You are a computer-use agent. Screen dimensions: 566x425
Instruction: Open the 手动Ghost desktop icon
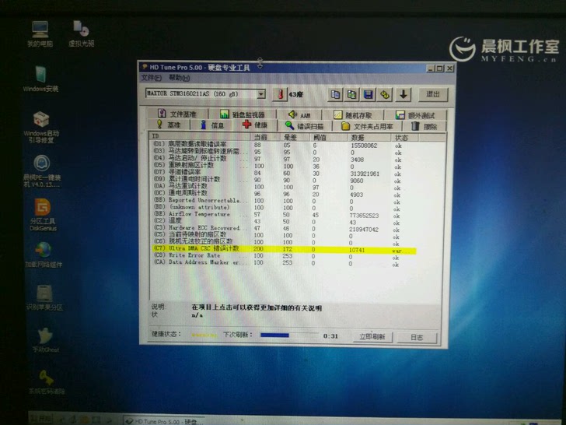(45, 340)
